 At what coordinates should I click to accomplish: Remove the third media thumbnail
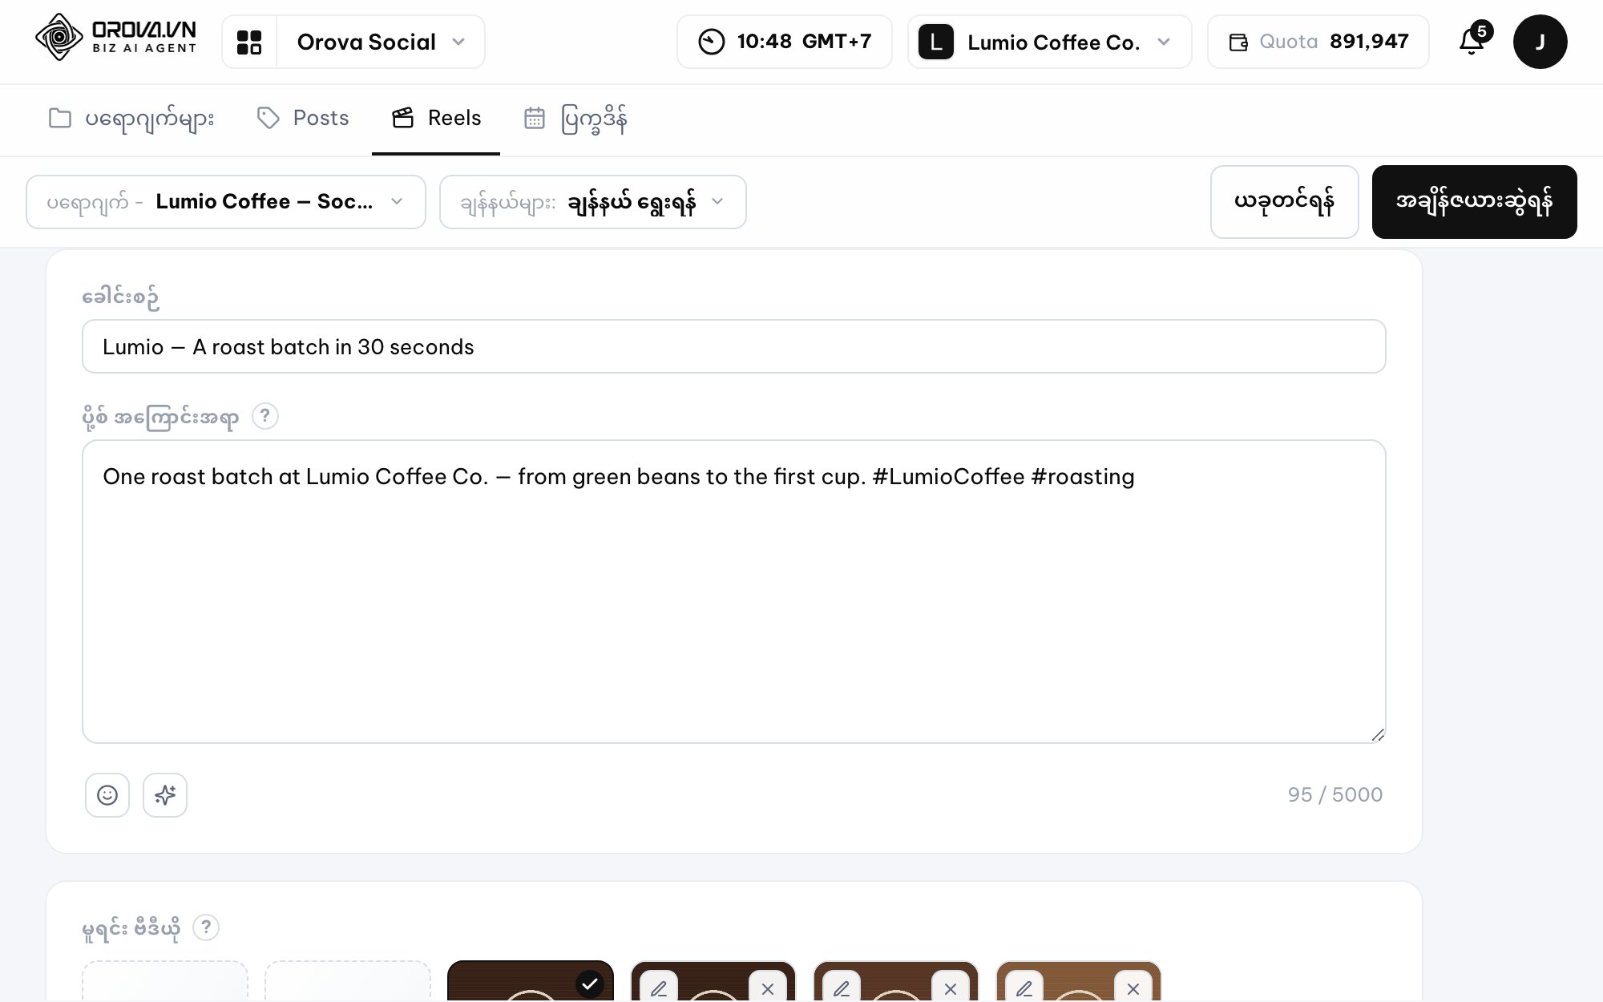951,988
